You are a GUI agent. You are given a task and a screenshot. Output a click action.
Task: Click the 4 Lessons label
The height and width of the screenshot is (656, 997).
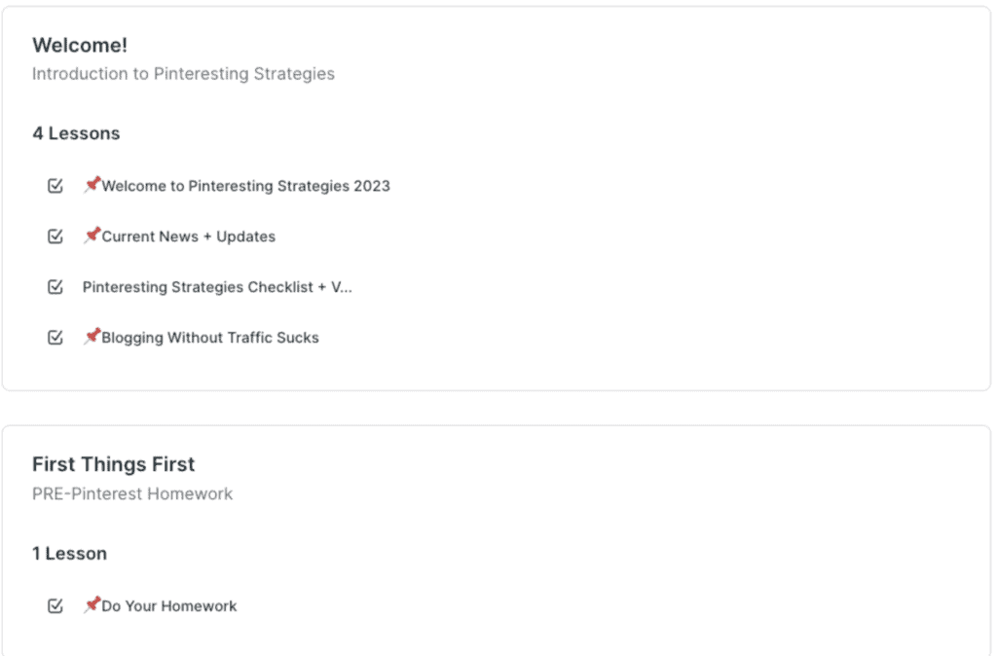[x=76, y=132]
